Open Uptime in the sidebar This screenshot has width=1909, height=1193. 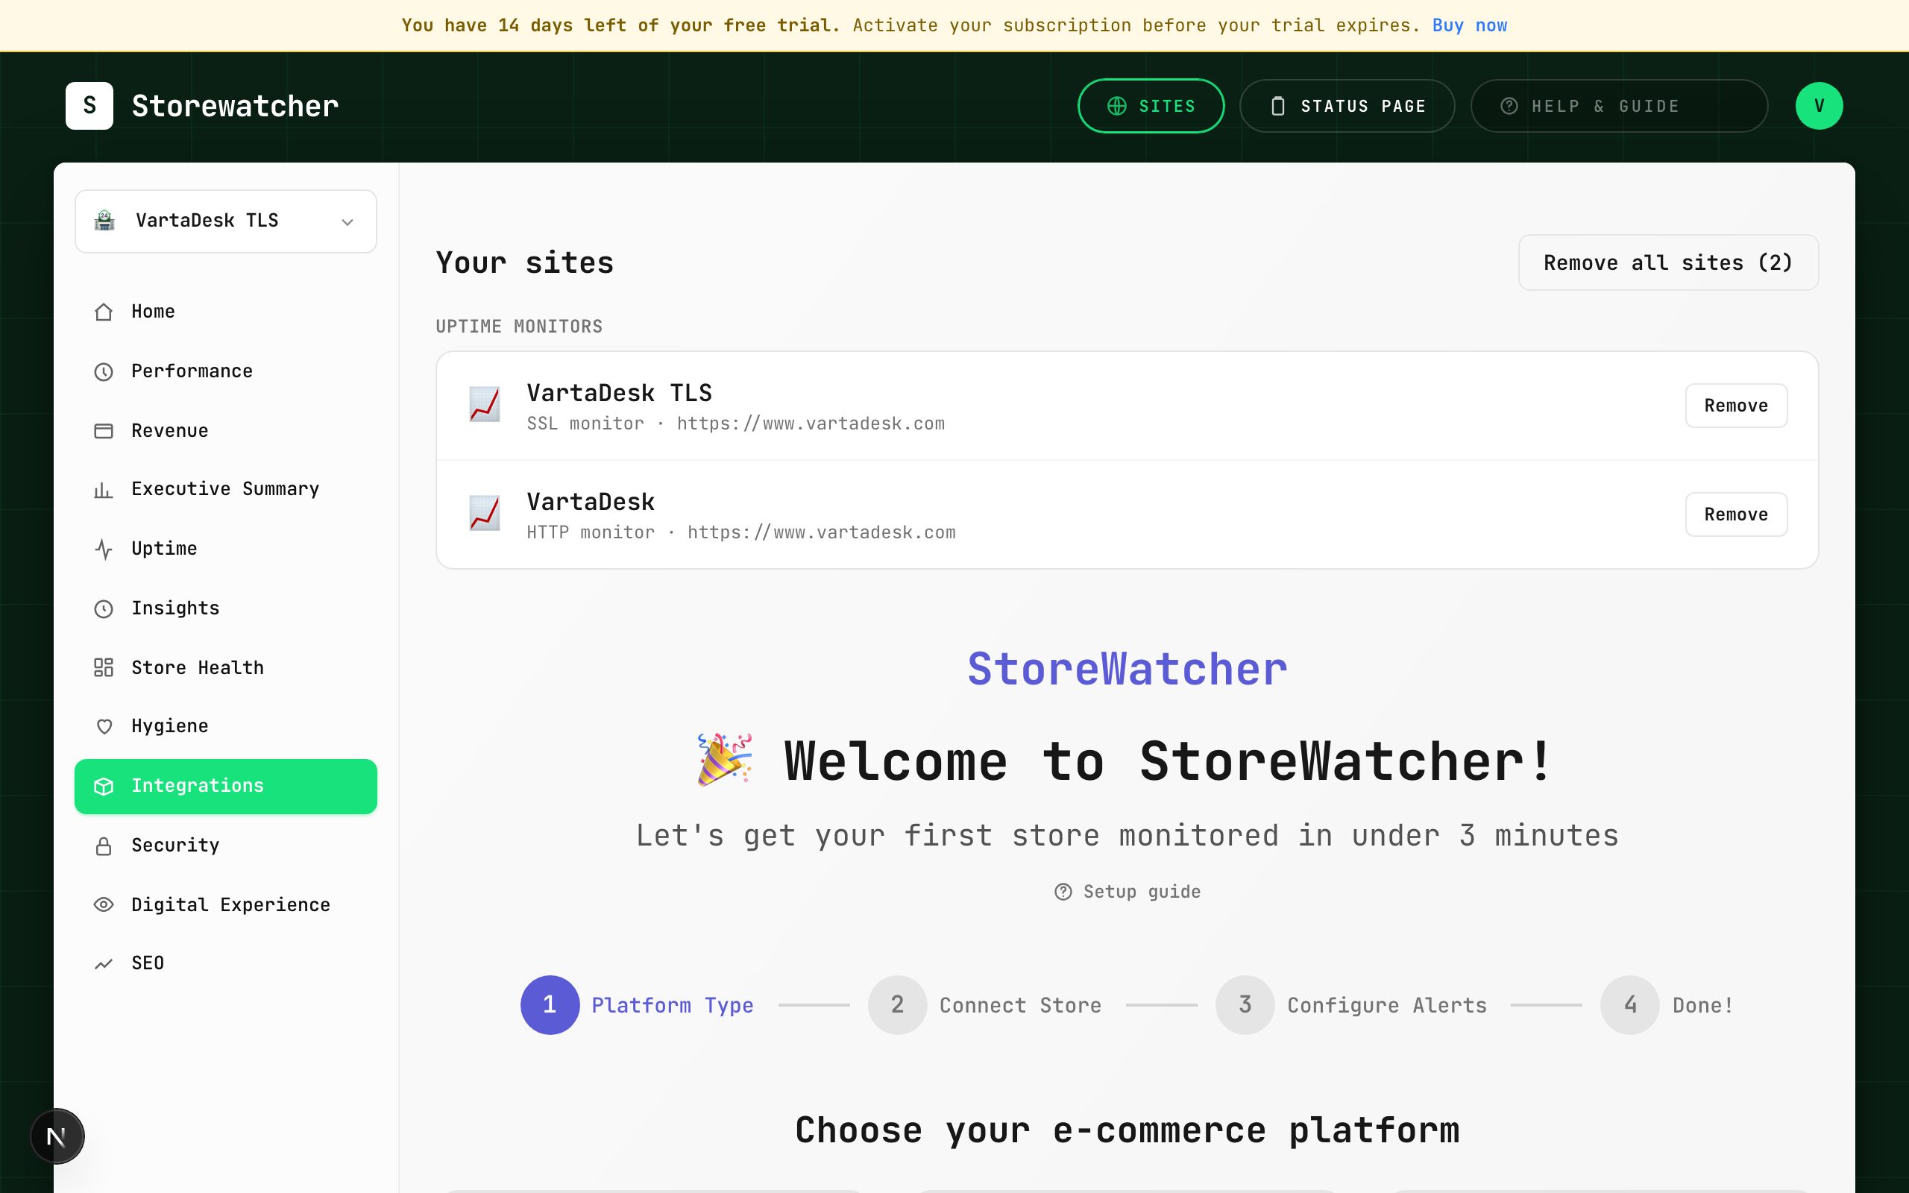(226, 550)
